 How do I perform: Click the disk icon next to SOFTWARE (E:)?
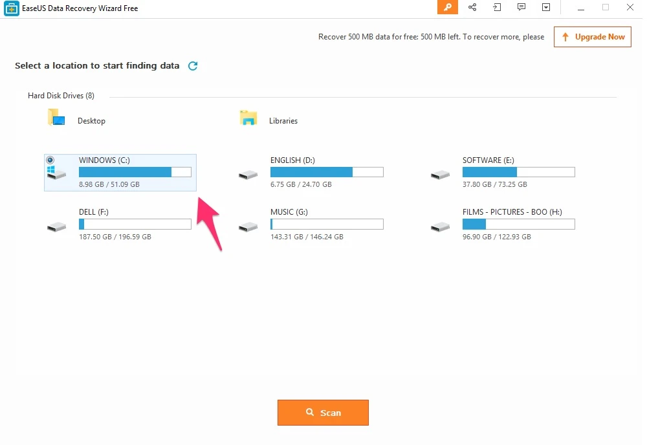[441, 173]
